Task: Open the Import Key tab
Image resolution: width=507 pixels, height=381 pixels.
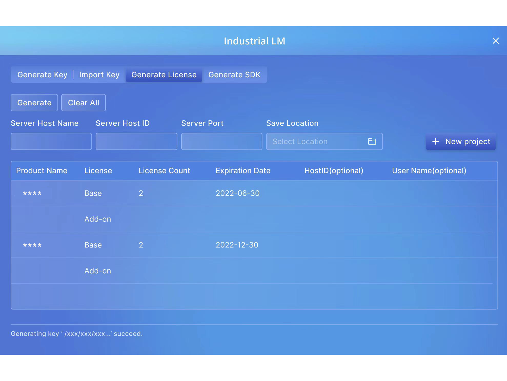Action: click(99, 75)
